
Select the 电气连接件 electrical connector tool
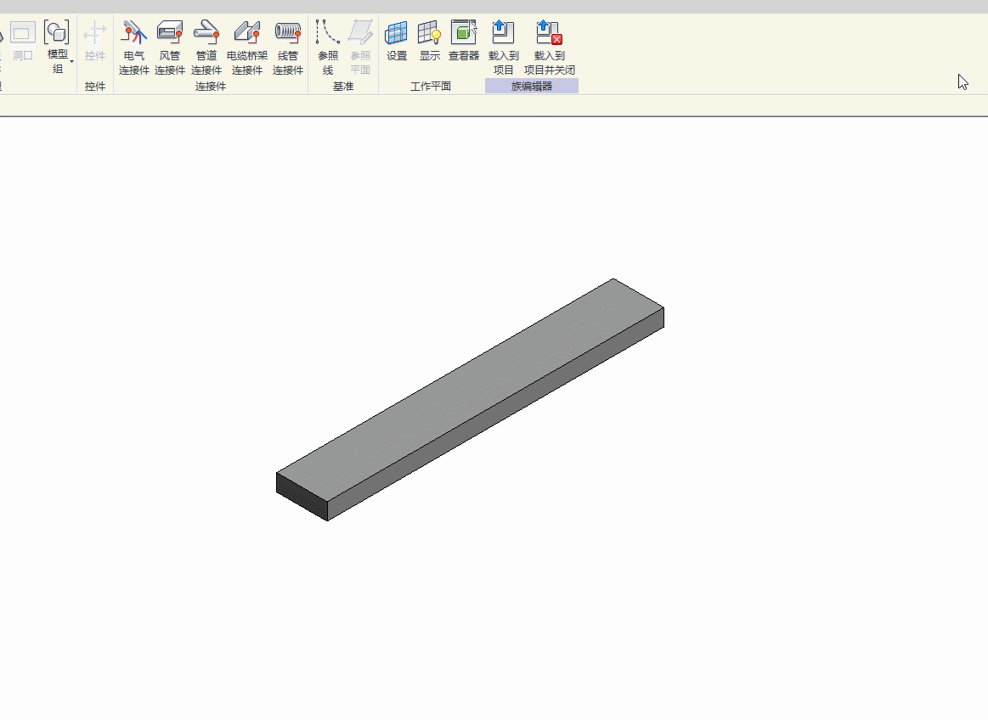click(x=134, y=48)
